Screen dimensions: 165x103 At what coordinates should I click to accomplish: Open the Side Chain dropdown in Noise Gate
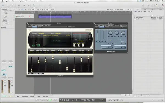[x=123, y=25]
